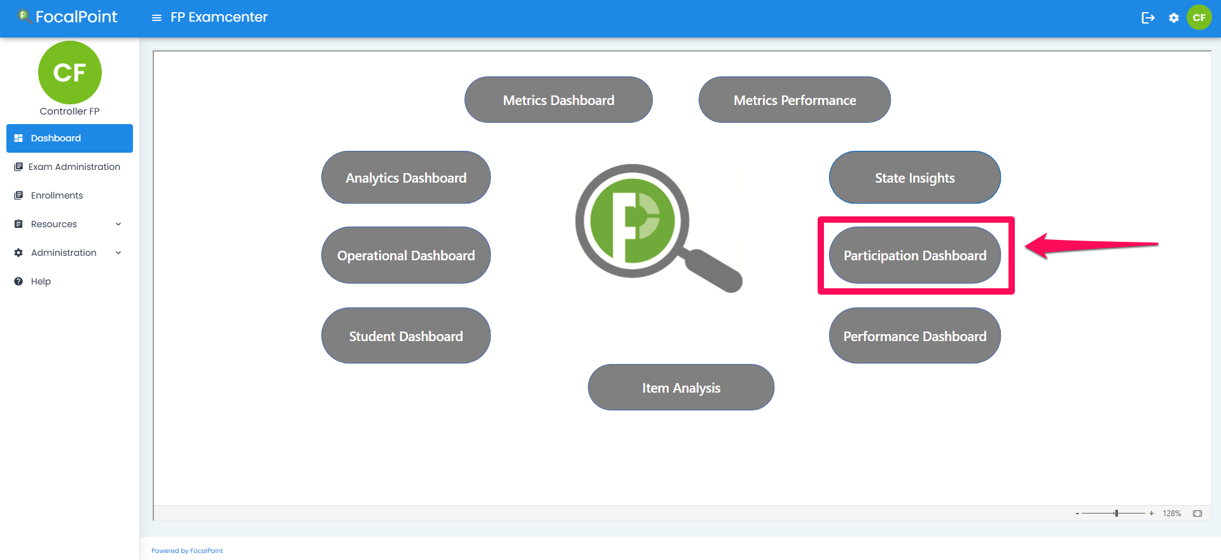
Task: Open the Analytics Dashboard button
Action: (x=406, y=178)
